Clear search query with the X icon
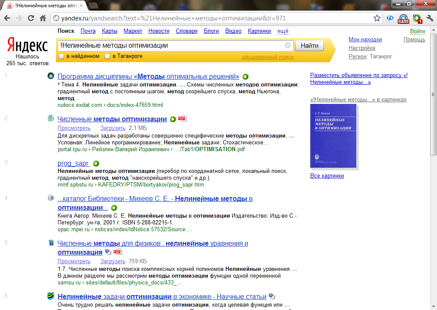 tap(288, 45)
